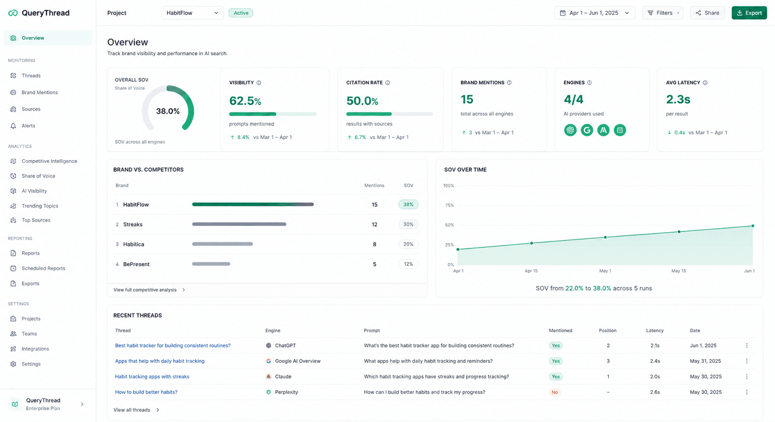The image size is (775, 422).
Task: Click the Competitive Intelligence icon
Action: pyautogui.click(x=13, y=161)
